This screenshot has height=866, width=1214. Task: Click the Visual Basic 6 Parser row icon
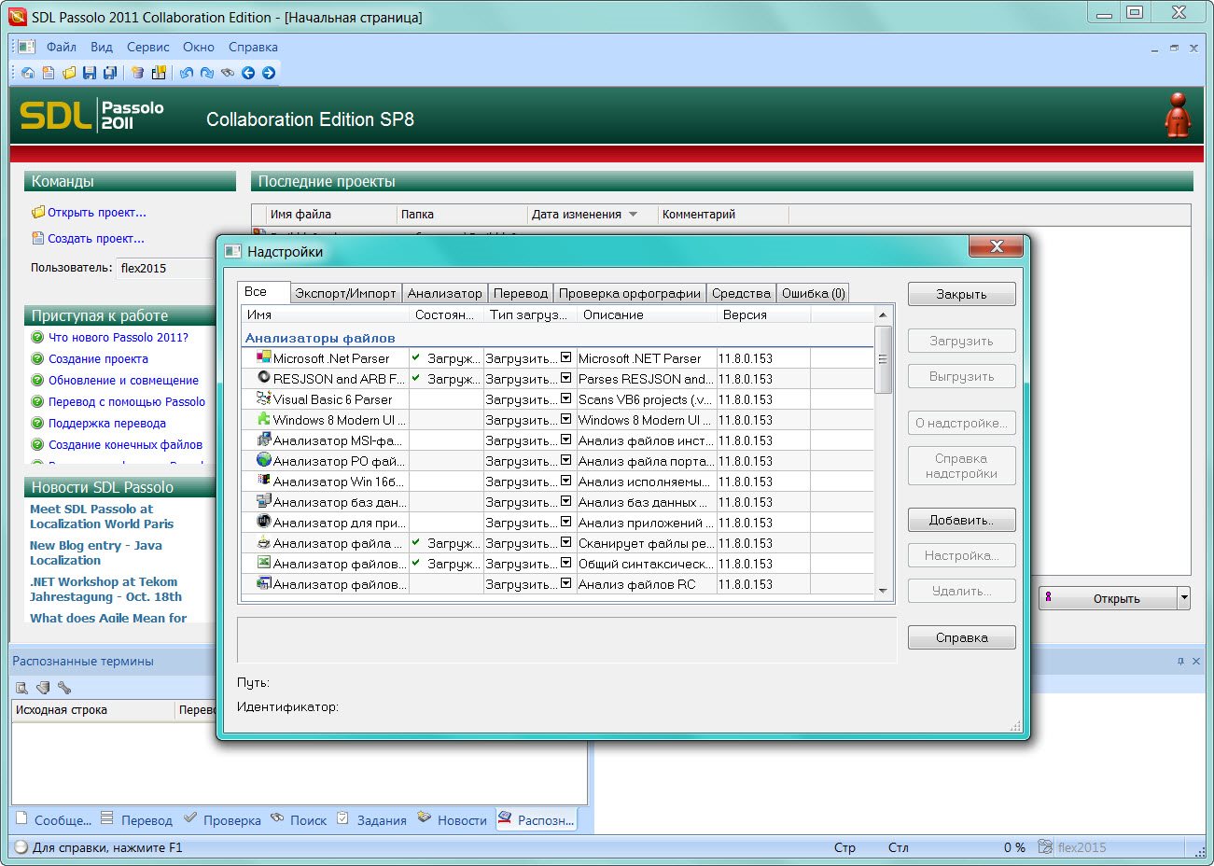tap(264, 398)
